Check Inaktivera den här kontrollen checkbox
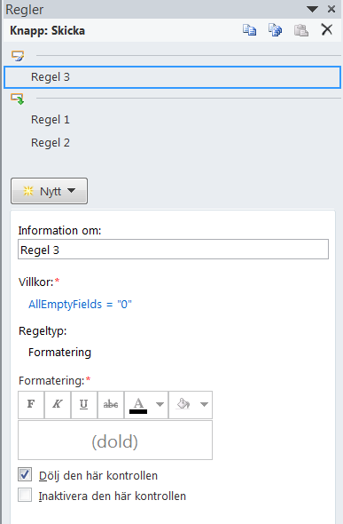Image resolution: width=343 pixels, height=524 pixels. tap(25, 495)
